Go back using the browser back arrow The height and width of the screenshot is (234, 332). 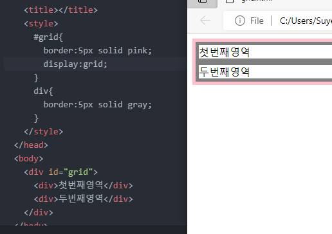205,21
